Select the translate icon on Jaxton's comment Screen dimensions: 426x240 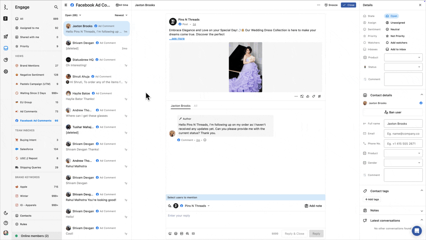(301, 96)
